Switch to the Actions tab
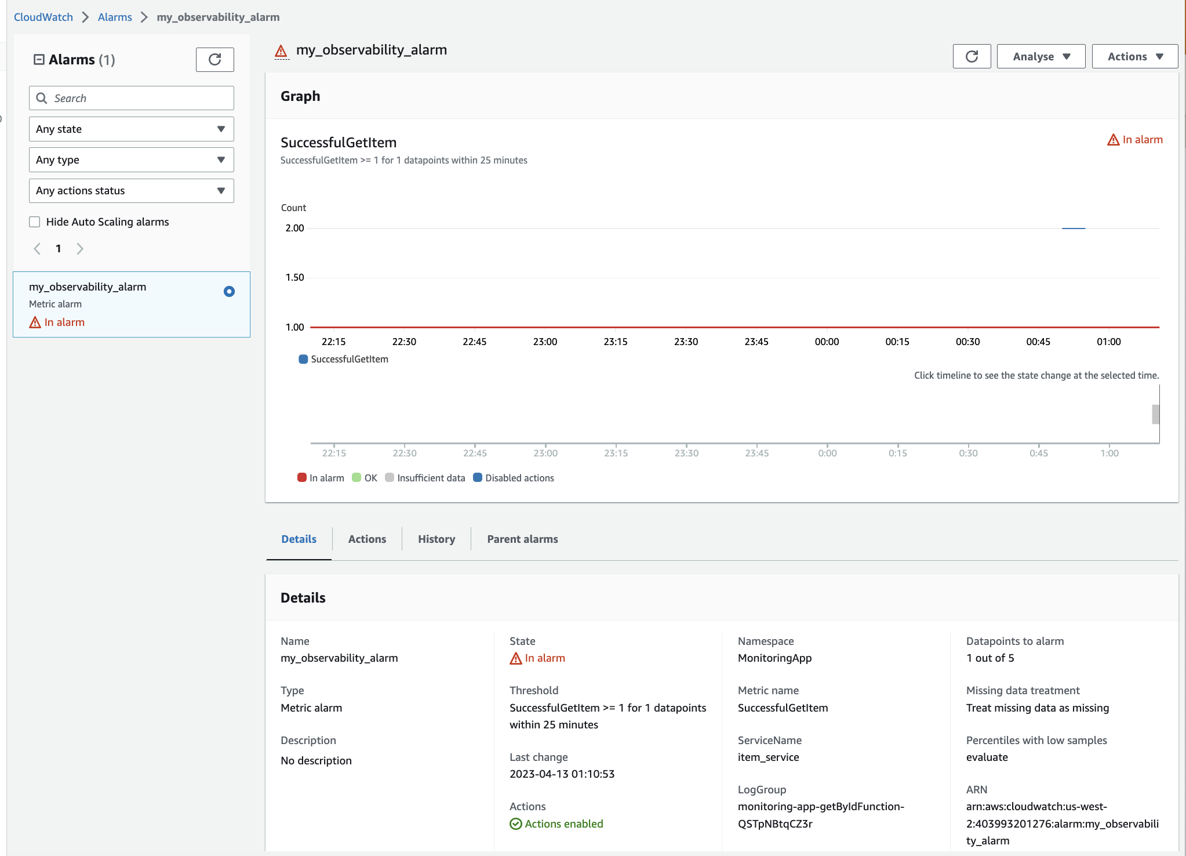Screen dimensions: 1186x856 coord(367,539)
